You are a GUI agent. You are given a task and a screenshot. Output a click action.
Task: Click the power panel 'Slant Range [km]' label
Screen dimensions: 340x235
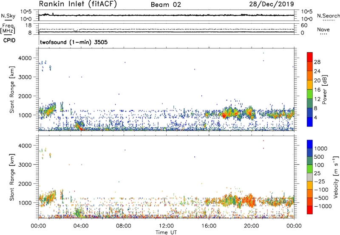tap(12, 90)
